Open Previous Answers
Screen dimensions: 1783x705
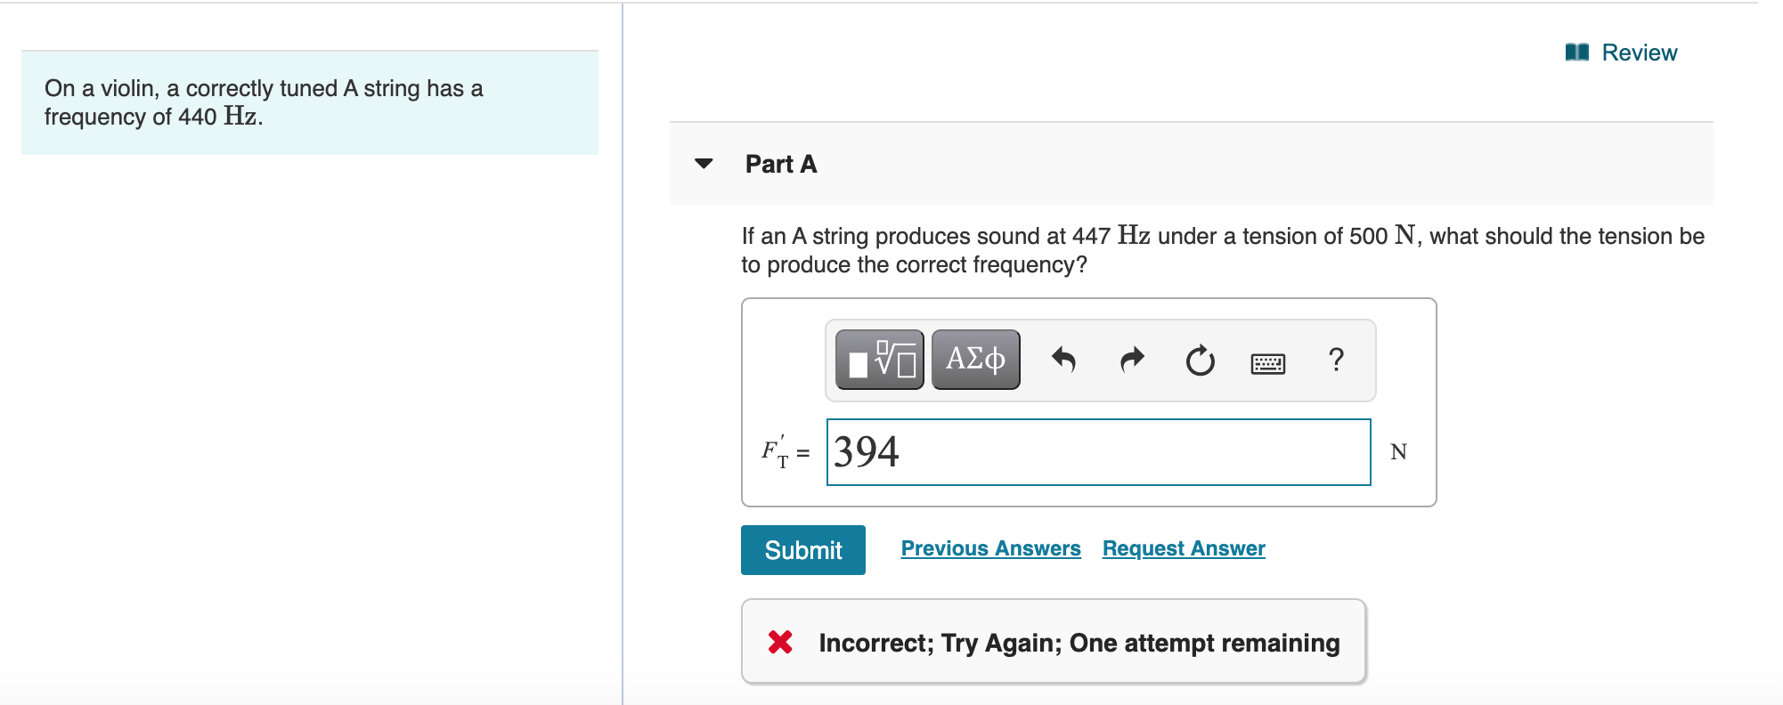click(990, 548)
